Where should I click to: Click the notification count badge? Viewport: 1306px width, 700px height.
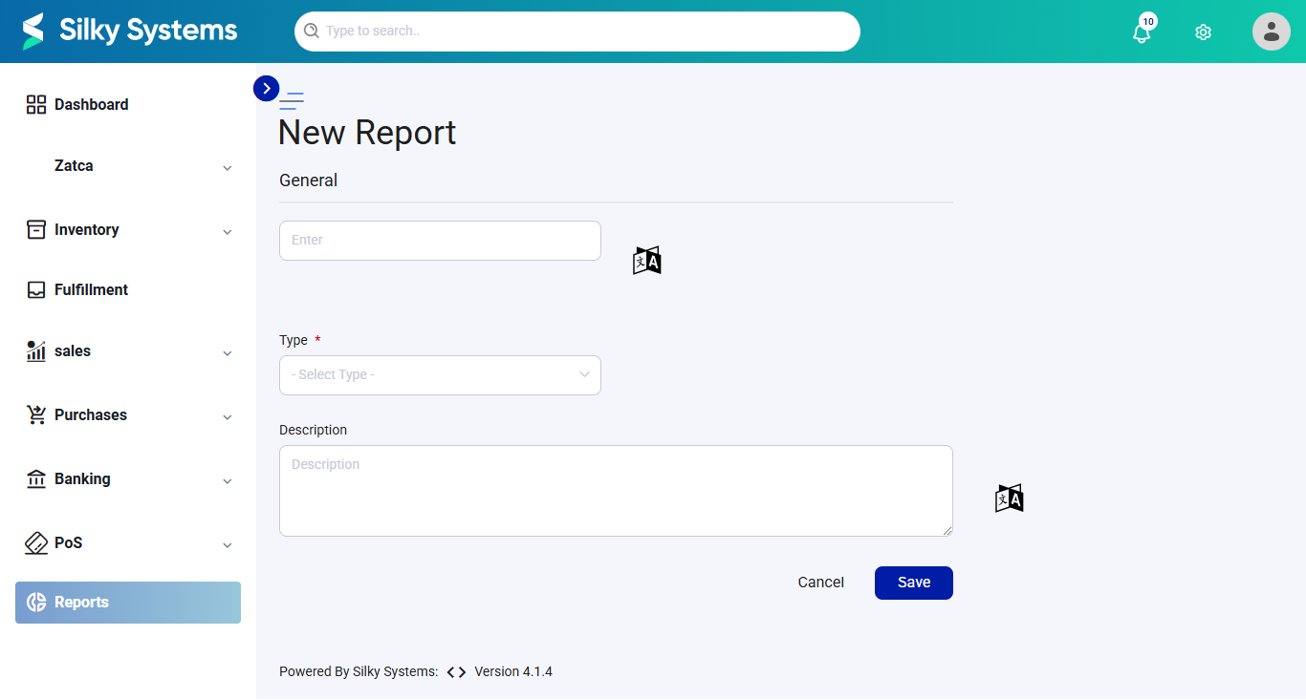click(1148, 21)
